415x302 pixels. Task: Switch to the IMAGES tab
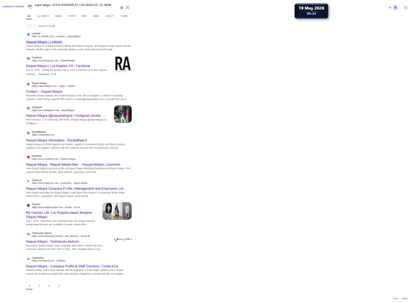click(x=58, y=16)
